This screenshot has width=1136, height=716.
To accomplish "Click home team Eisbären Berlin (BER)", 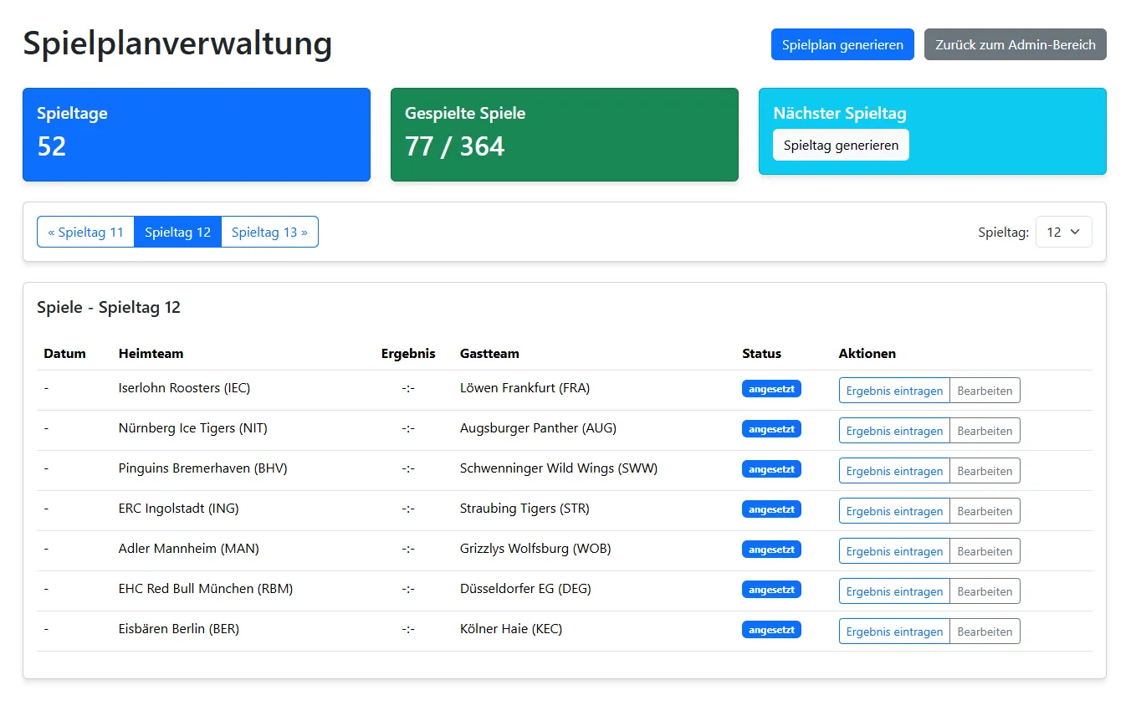I will (179, 629).
